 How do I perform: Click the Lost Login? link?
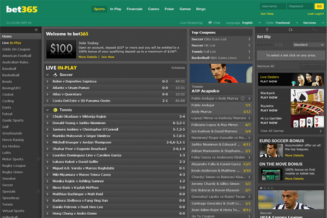[316, 14]
